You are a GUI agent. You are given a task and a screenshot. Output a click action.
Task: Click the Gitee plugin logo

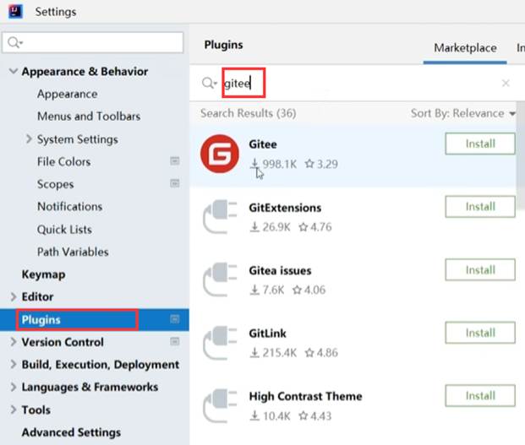(220, 154)
